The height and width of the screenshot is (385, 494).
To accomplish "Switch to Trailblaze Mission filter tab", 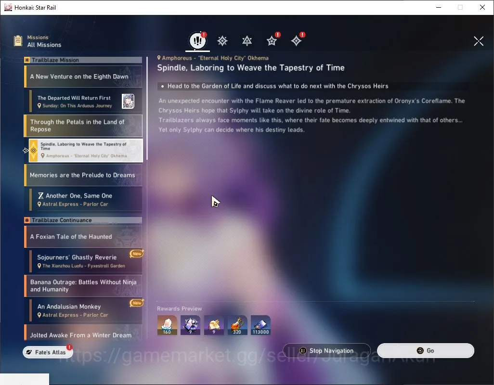I will 222,40.
